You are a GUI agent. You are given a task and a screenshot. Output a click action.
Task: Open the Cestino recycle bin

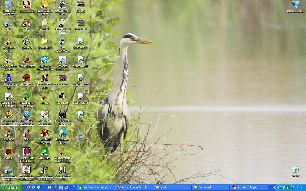pyautogui.click(x=296, y=170)
